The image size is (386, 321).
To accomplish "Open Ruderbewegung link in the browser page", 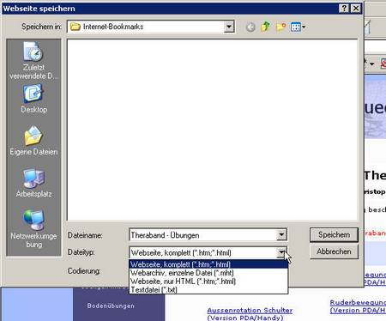I will (358, 306).
